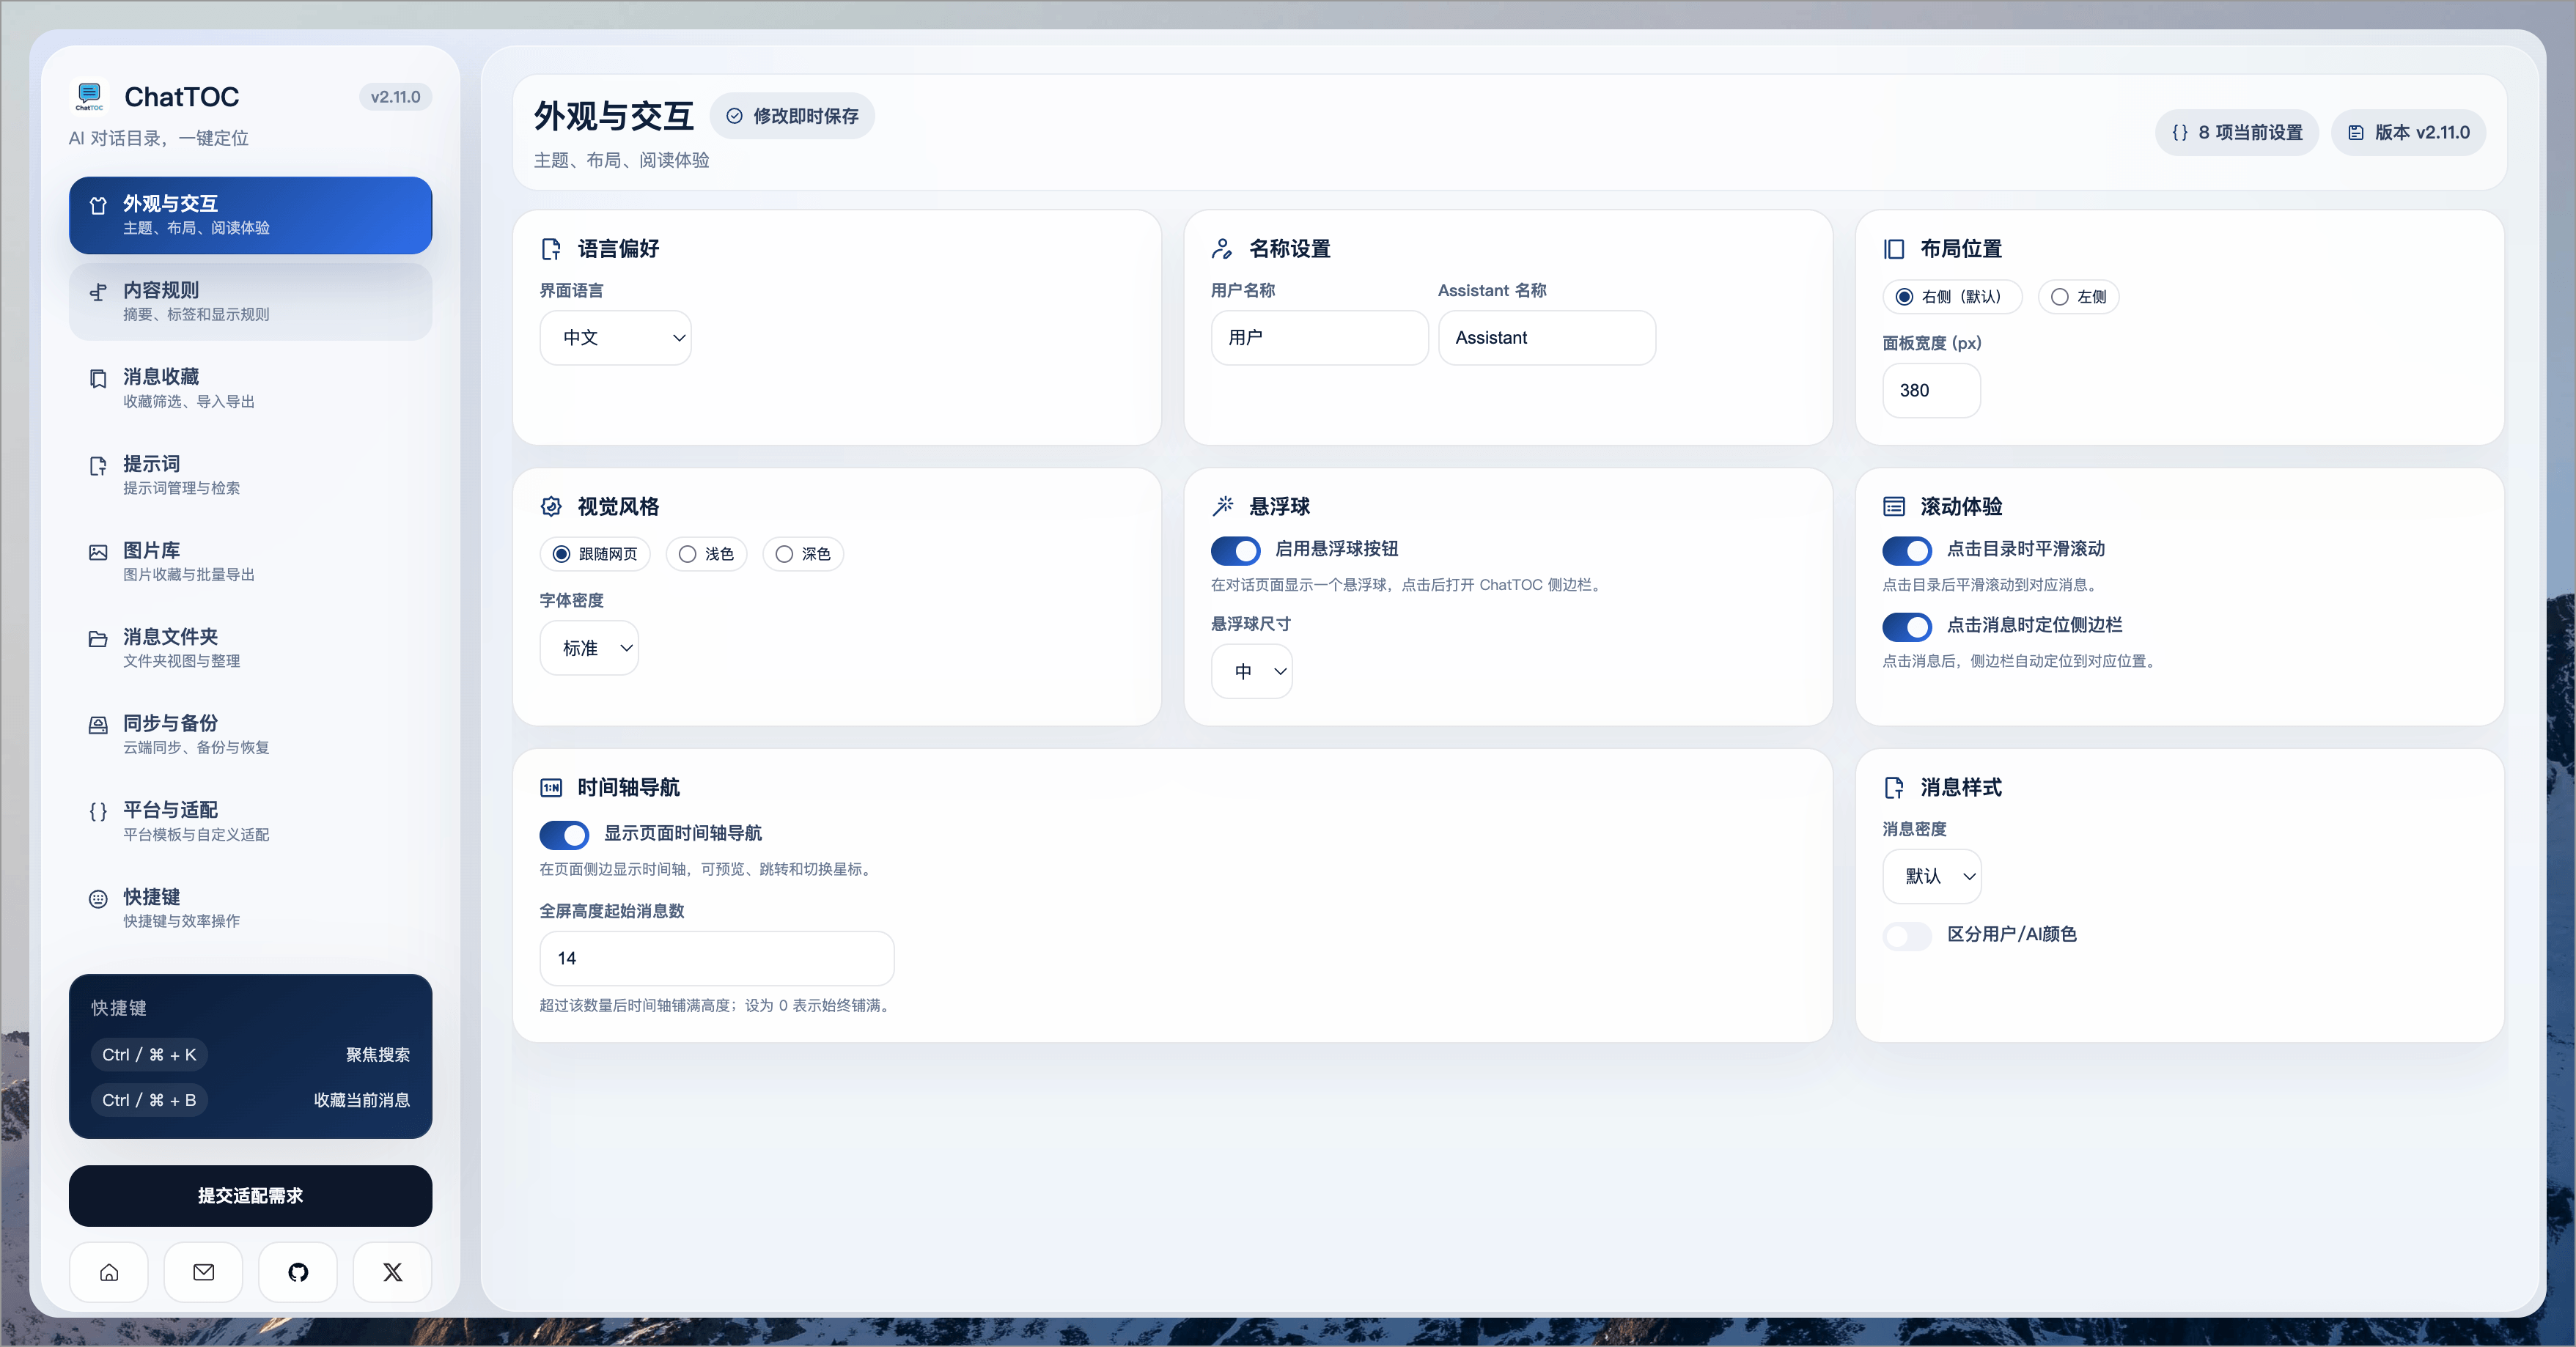
Task: Click the save icon in 版本 v2.11.0 badge
Action: (2356, 133)
